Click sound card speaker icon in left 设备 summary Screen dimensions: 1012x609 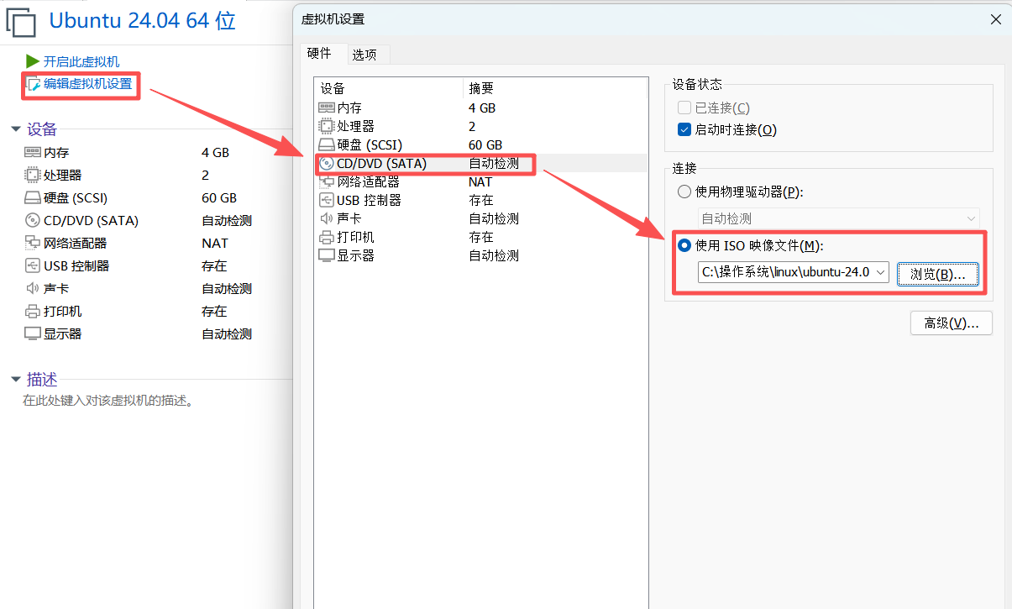33,289
